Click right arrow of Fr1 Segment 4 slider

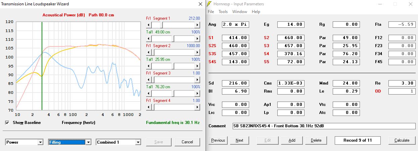pyautogui.click(x=197, y=107)
